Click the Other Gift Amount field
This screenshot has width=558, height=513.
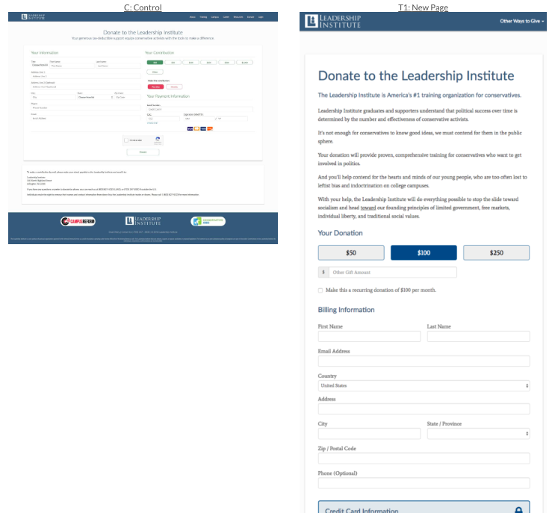tap(393, 273)
